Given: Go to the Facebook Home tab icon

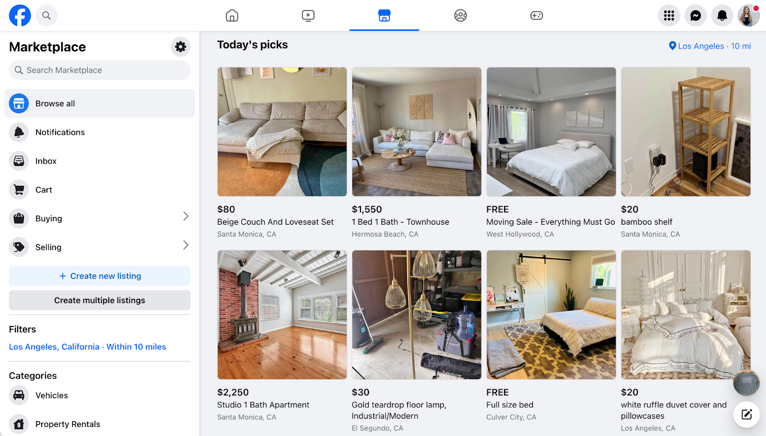Looking at the screenshot, I should 232,16.
